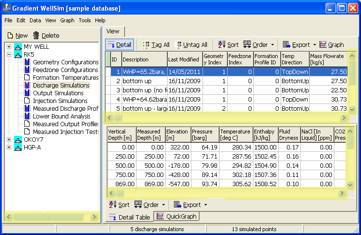Click the top toolbar Graph icon

pos(323,44)
